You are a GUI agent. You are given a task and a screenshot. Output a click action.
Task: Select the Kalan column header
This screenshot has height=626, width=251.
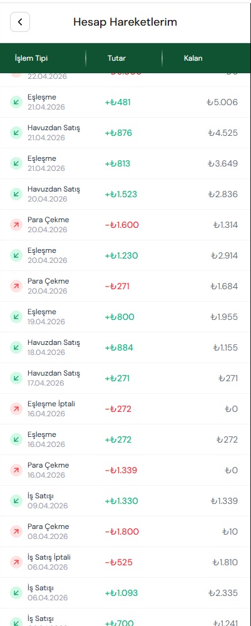193,58
